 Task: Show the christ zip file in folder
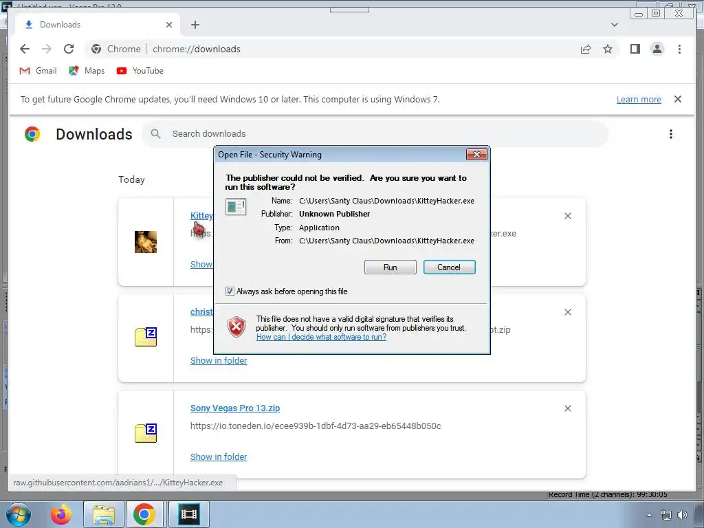coord(219,360)
